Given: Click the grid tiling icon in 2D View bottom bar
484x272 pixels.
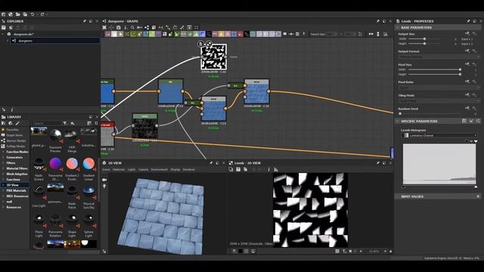Looking at the screenshot, I should (x=337, y=251).
